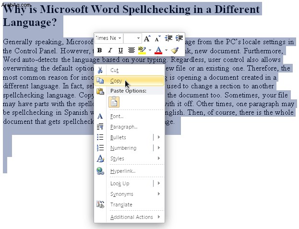Toggle Bold formatting

99,50
